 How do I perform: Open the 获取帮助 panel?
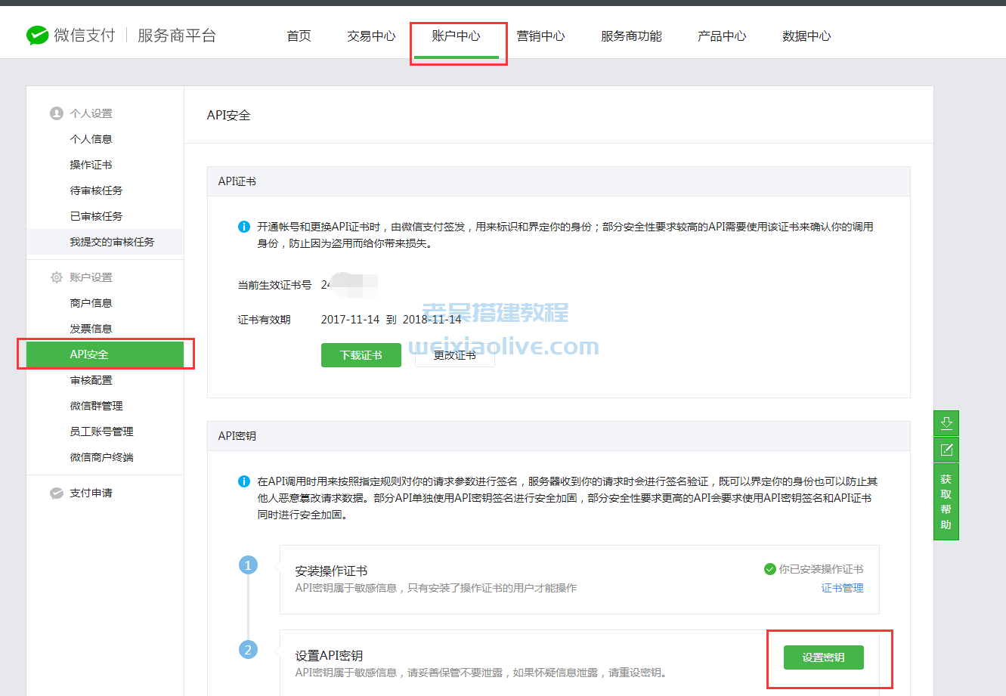click(x=946, y=499)
